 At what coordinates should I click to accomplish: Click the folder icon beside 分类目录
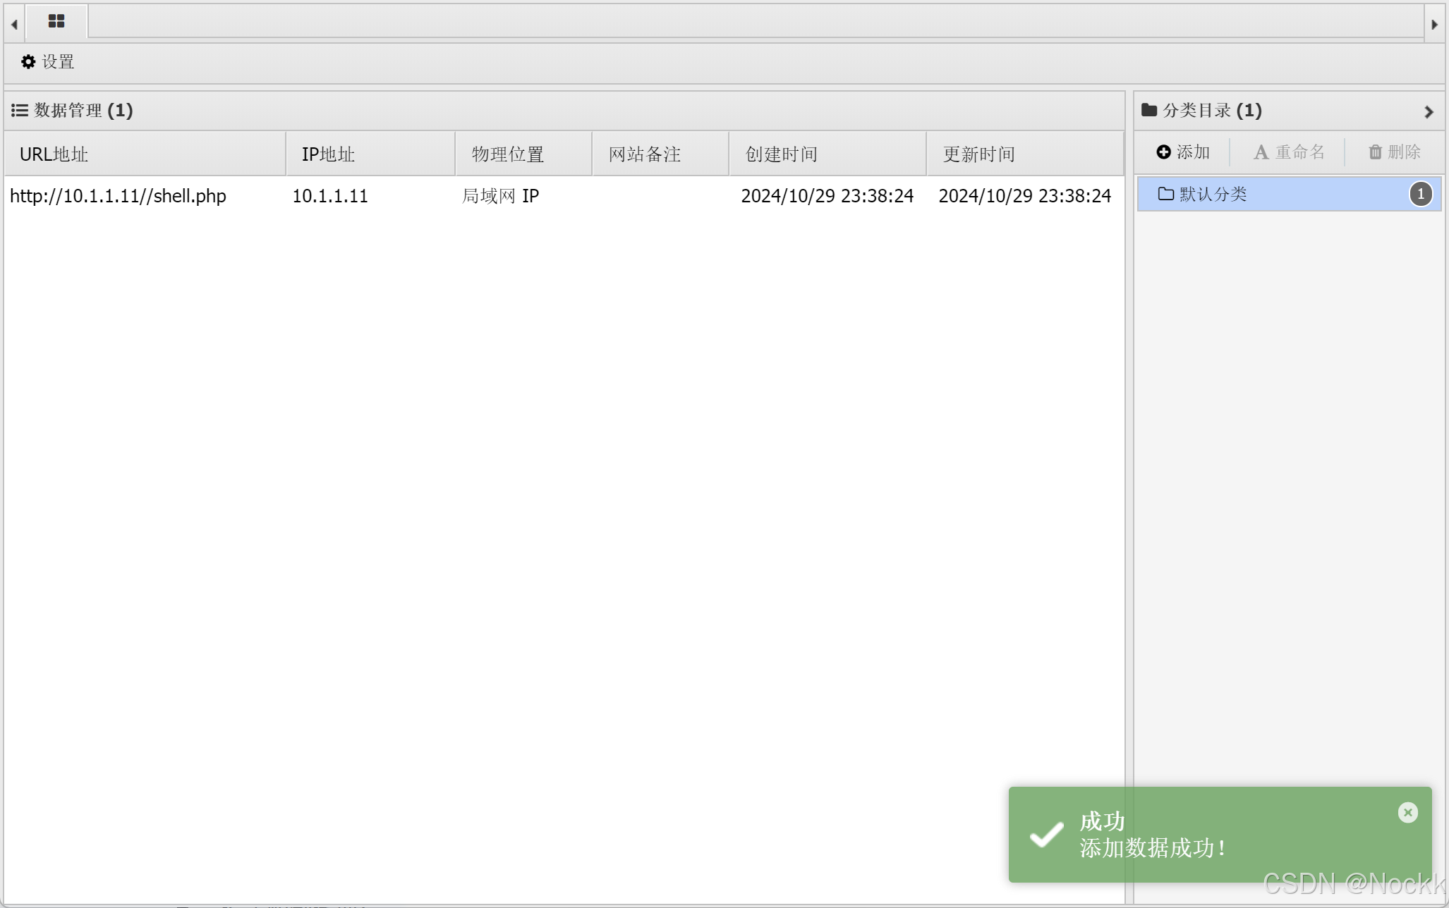point(1150,110)
